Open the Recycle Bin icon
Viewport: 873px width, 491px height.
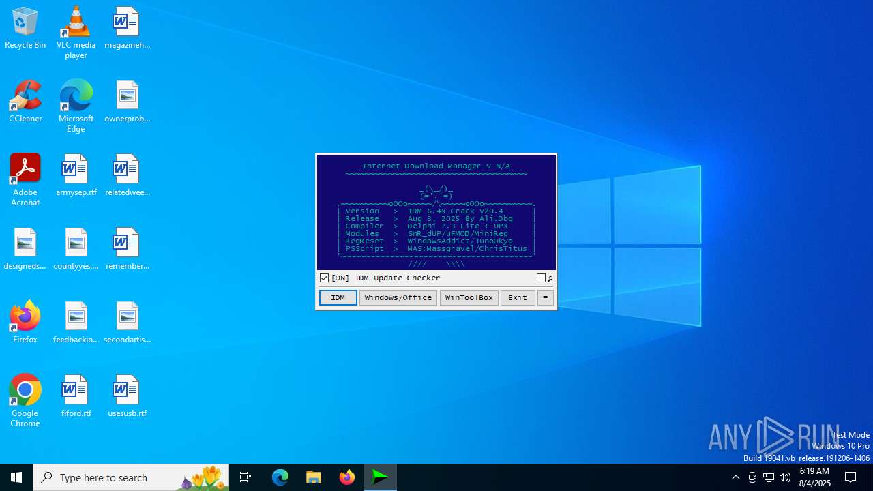pos(25,29)
